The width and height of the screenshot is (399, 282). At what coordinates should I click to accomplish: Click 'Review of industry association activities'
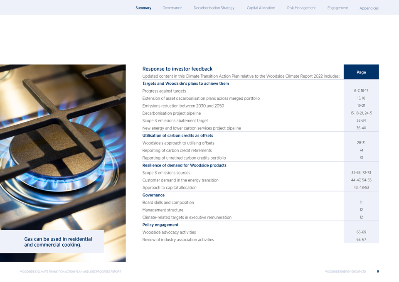coord(178,240)
